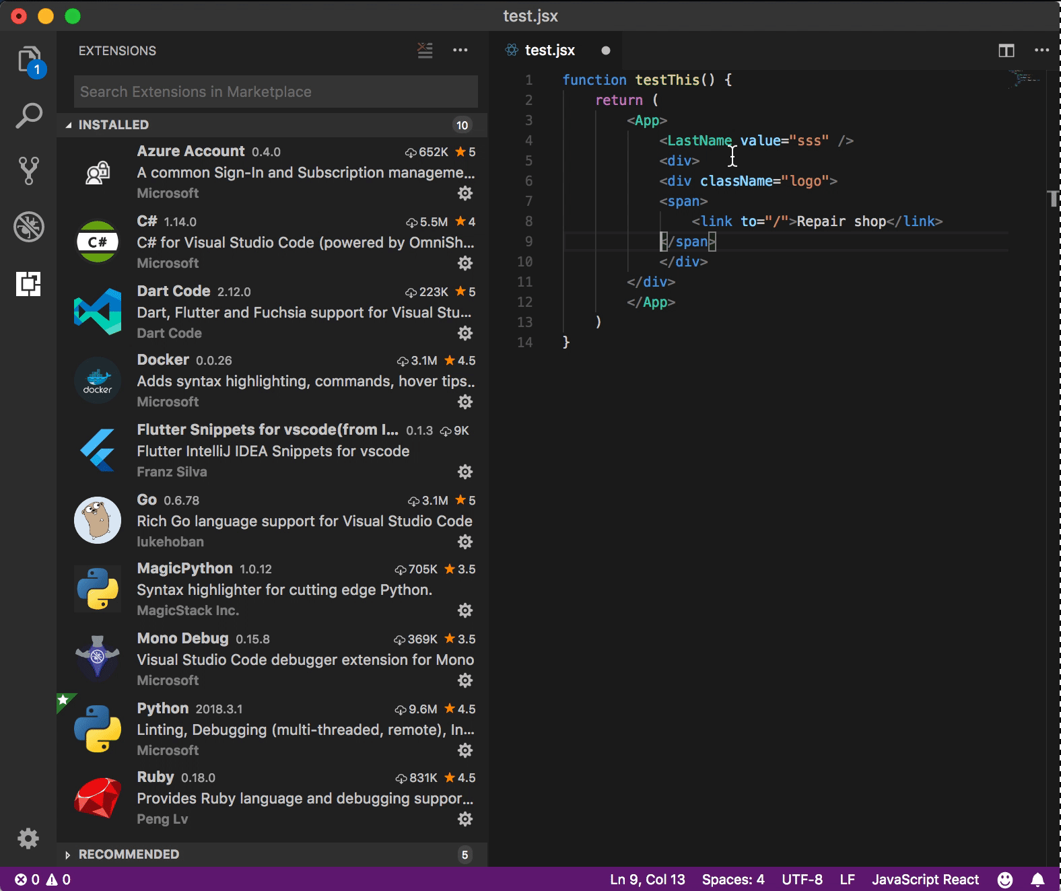Open notifications bell in status bar
The width and height of the screenshot is (1061, 891).
1038,880
